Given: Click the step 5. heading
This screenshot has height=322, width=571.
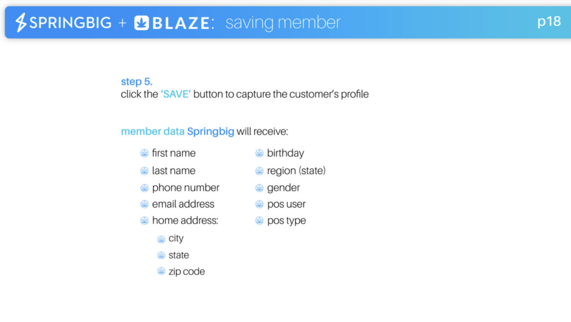Looking at the screenshot, I should click(x=137, y=81).
